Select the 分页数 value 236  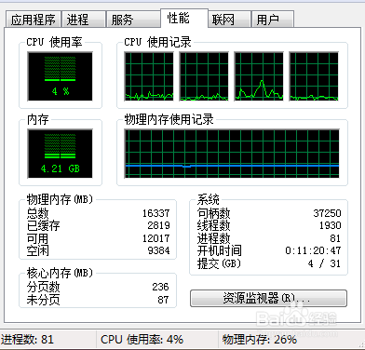tap(160, 287)
